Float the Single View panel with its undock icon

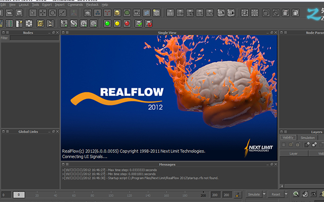[x=272, y=32]
